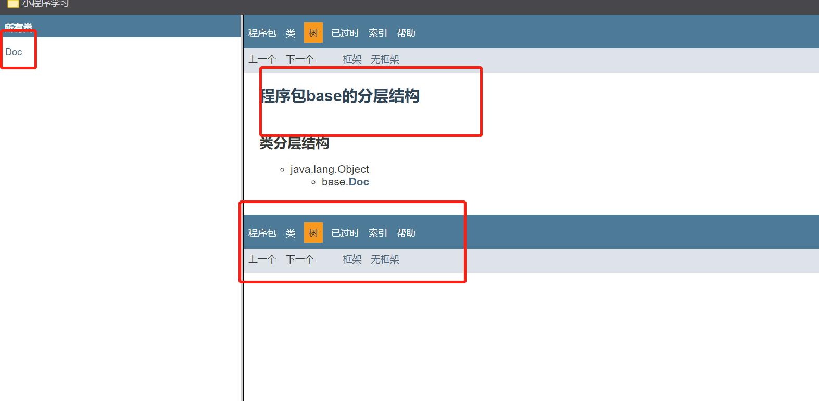Click the 框架 link in bottom sub-navigation
Image resolution: width=819 pixels, height=401 pixels.
pyautogui.click(x=352, y=259)
